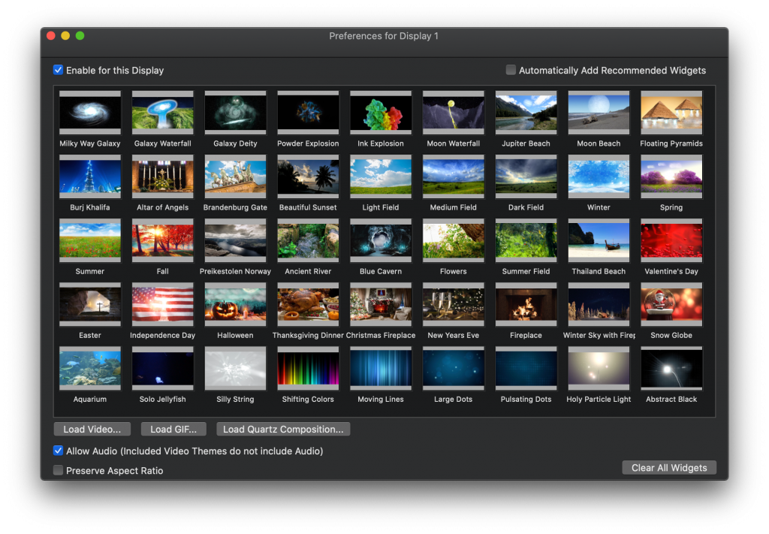
Task: Click Load Quartz Composition... button
Action: click(x=283, y=429)
